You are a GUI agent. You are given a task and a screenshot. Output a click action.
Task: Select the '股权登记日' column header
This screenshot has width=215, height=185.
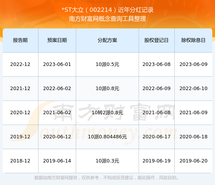pyautogui.click(x=156, y=40)
